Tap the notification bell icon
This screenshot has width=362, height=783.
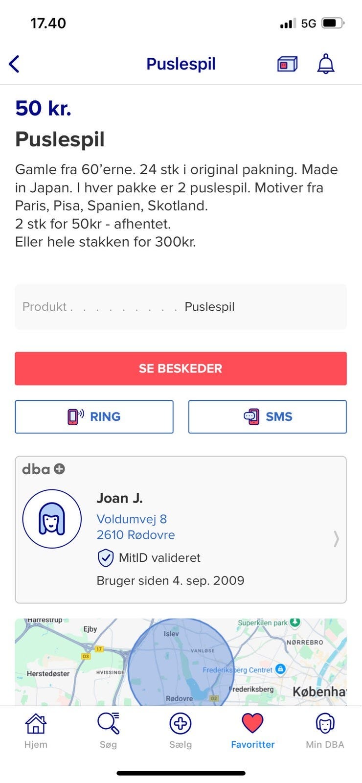tap(326, 64)
